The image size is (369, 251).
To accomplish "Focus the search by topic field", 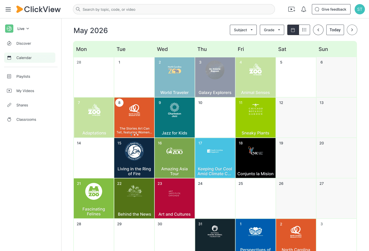I will pos(174,9).
